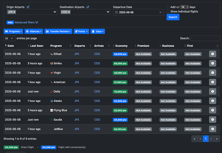Click the green Direct flight legend badge
Screen dimensions: 222x153
[11, 147]
